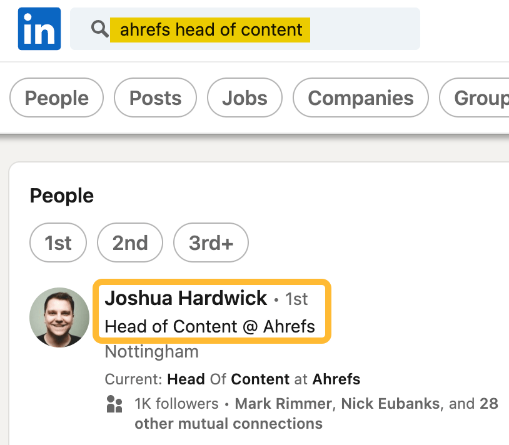Click the search magnifier icon
The image size is (509, 445).
[x=99, y=29]
